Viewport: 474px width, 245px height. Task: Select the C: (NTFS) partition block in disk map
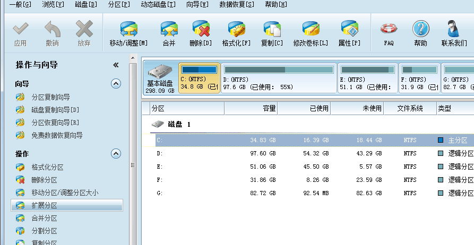[x=199, y=77]
